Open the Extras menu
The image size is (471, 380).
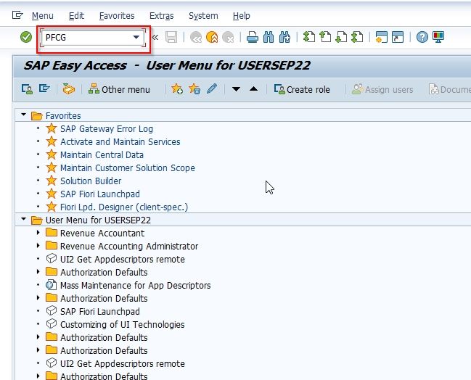coord(162,16)
